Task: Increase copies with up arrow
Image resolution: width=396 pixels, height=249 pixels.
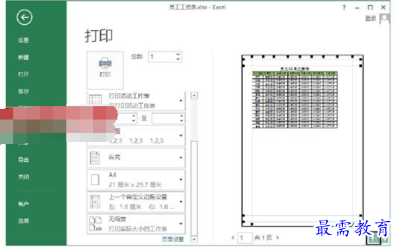Action: pyautogui.click(x=178, y=54)
